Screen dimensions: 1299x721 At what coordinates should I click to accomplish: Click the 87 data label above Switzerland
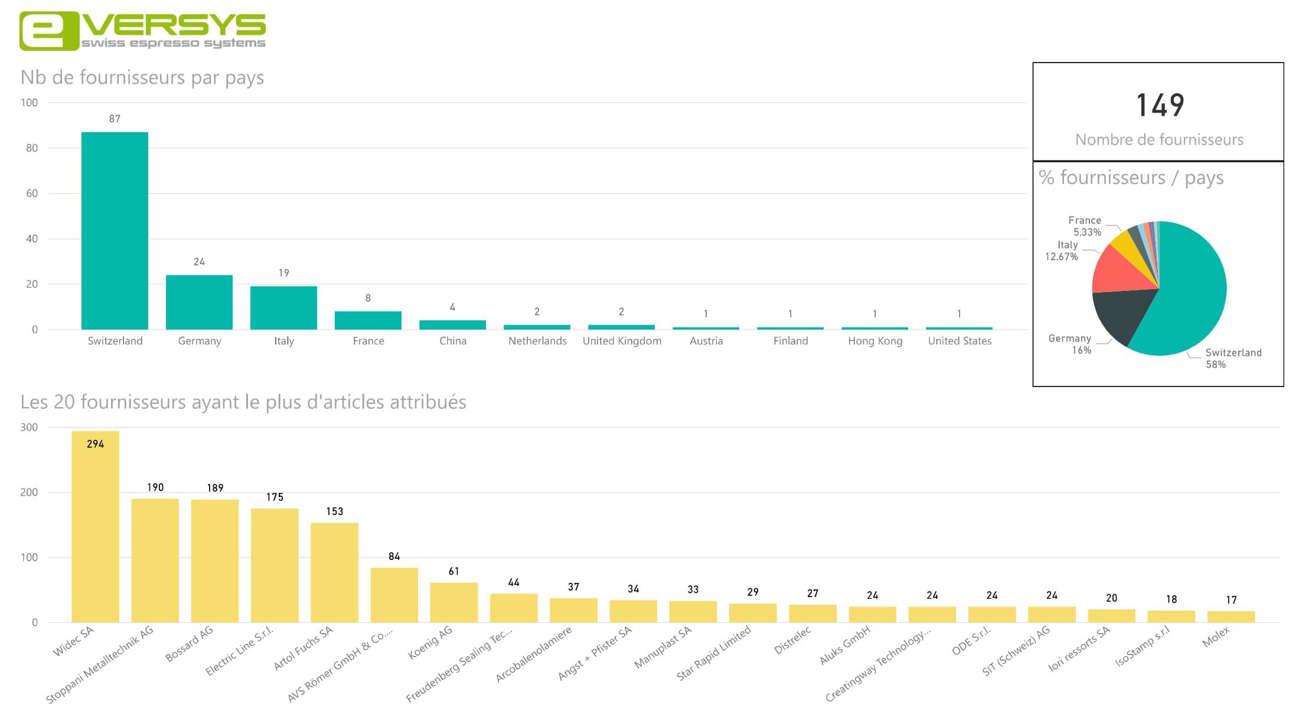pyautogui.click(x=115, y=119)
